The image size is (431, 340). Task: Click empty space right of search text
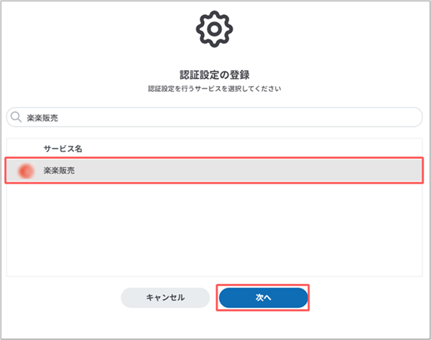click(251, 117)
